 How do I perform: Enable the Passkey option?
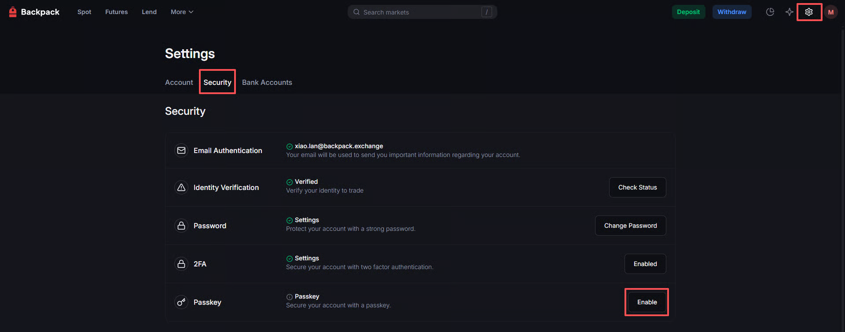(x=647, y=302)
